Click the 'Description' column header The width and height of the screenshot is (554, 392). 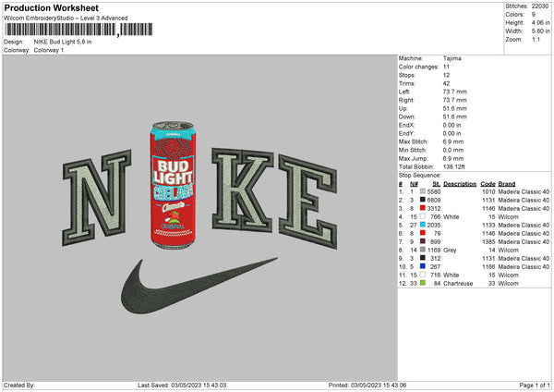[x=460, y=184]
